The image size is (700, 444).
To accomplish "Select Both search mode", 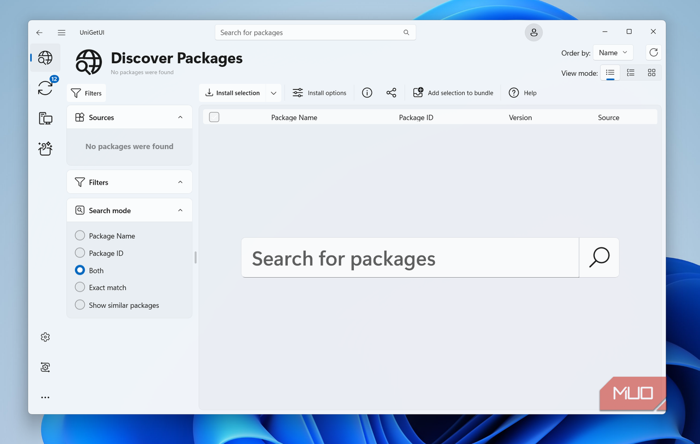I will (x=89, y=270).
